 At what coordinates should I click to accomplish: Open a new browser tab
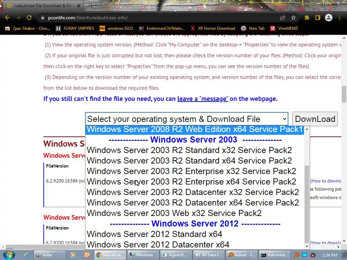tap(91, 6)
